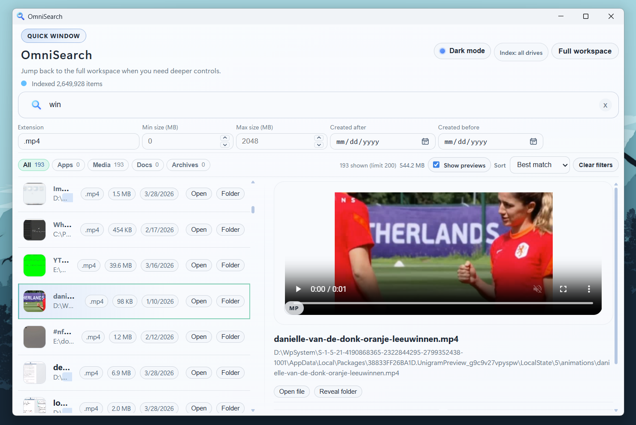This screenshot has height=425, width=636.
Task: Increase Max size value with up arrow
Action: (x=318, y=138)
